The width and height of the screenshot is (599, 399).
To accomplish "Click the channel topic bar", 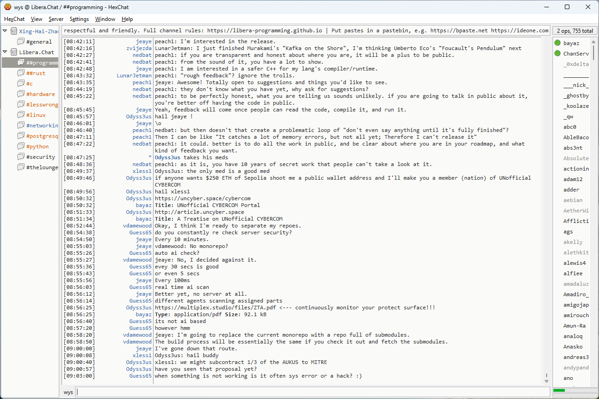I will pyautogui.click(x=306, y=30).
